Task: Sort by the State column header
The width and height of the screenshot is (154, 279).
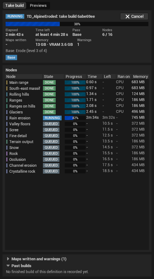Action: [x=53, y=76]
